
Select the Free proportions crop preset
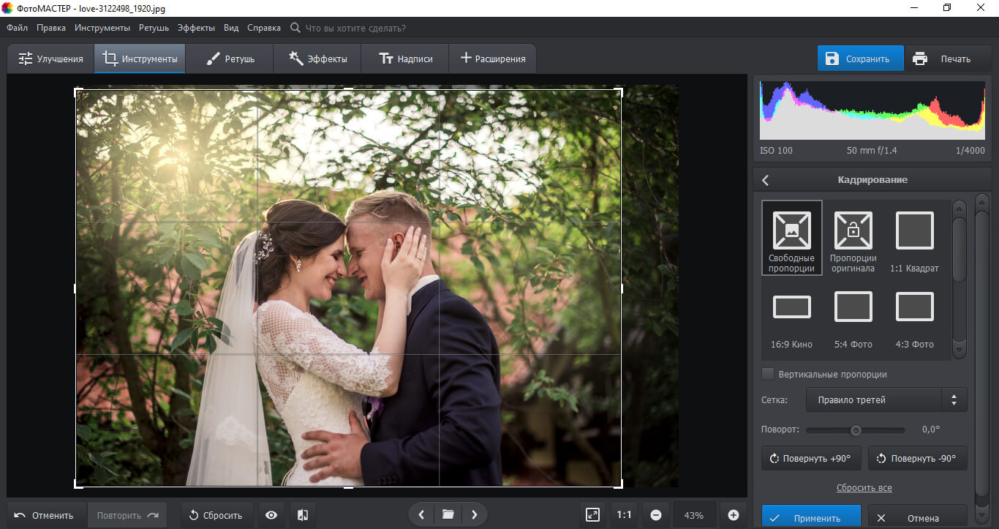coord(791,238)
